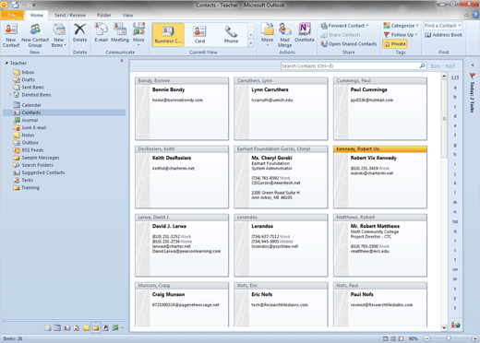Click E-mail in the Communicate group
Viewport: 480px width, 343px height.
click(x=101, y=33)
